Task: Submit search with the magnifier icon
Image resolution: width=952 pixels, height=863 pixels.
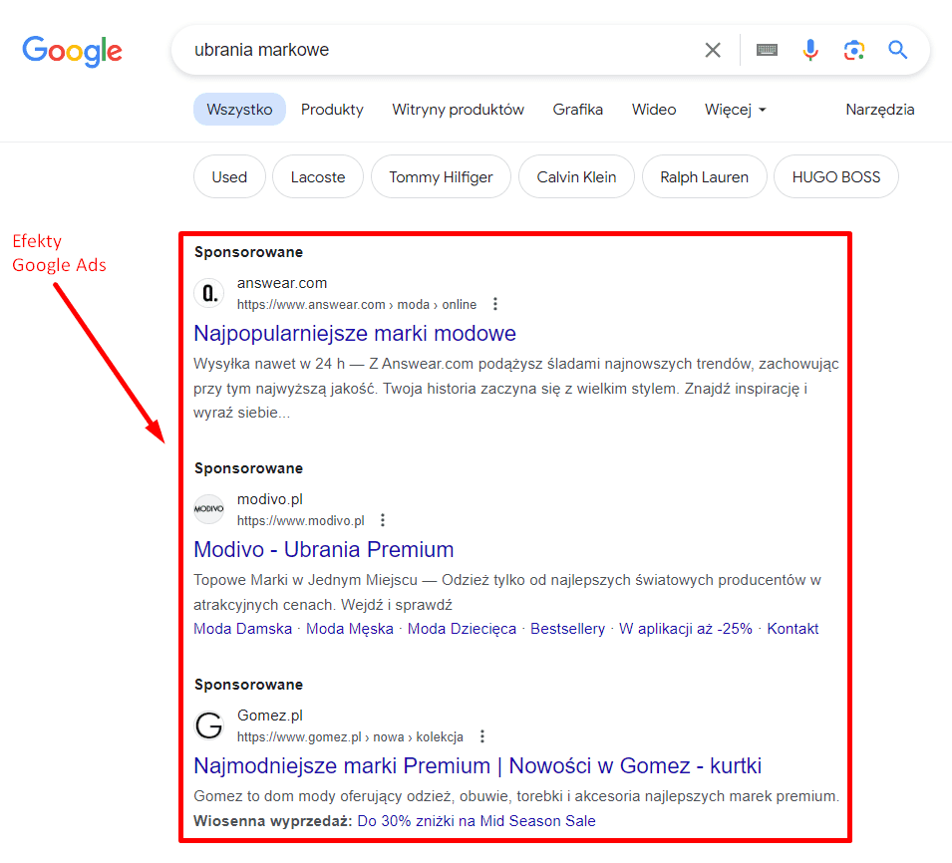Action: [x=898, y=50]
